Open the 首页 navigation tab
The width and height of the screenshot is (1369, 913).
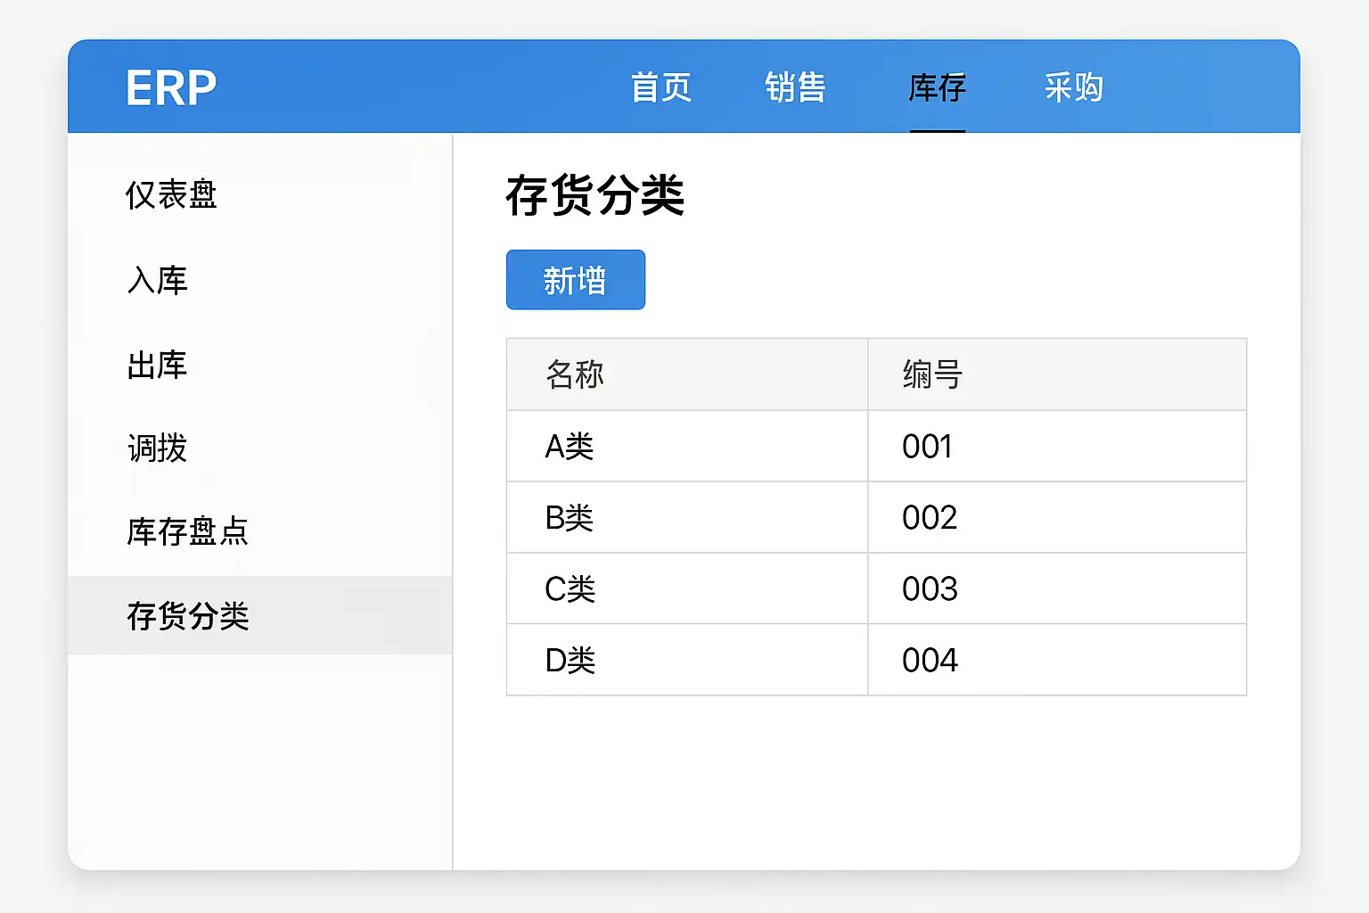tap(660, 88)
